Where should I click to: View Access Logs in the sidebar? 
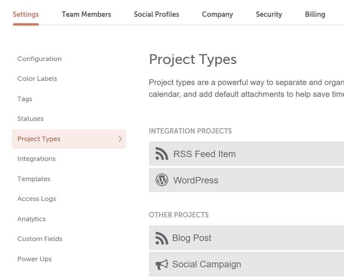tap(37, 199)
